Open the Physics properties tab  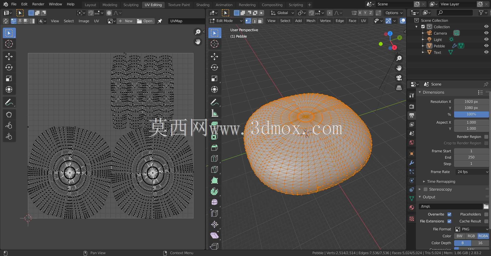412,181
